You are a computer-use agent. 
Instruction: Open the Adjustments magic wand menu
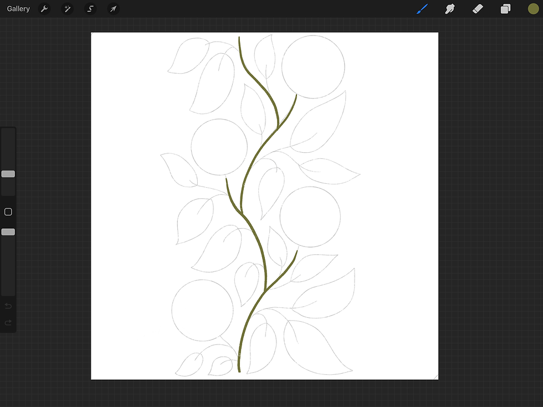67,9
